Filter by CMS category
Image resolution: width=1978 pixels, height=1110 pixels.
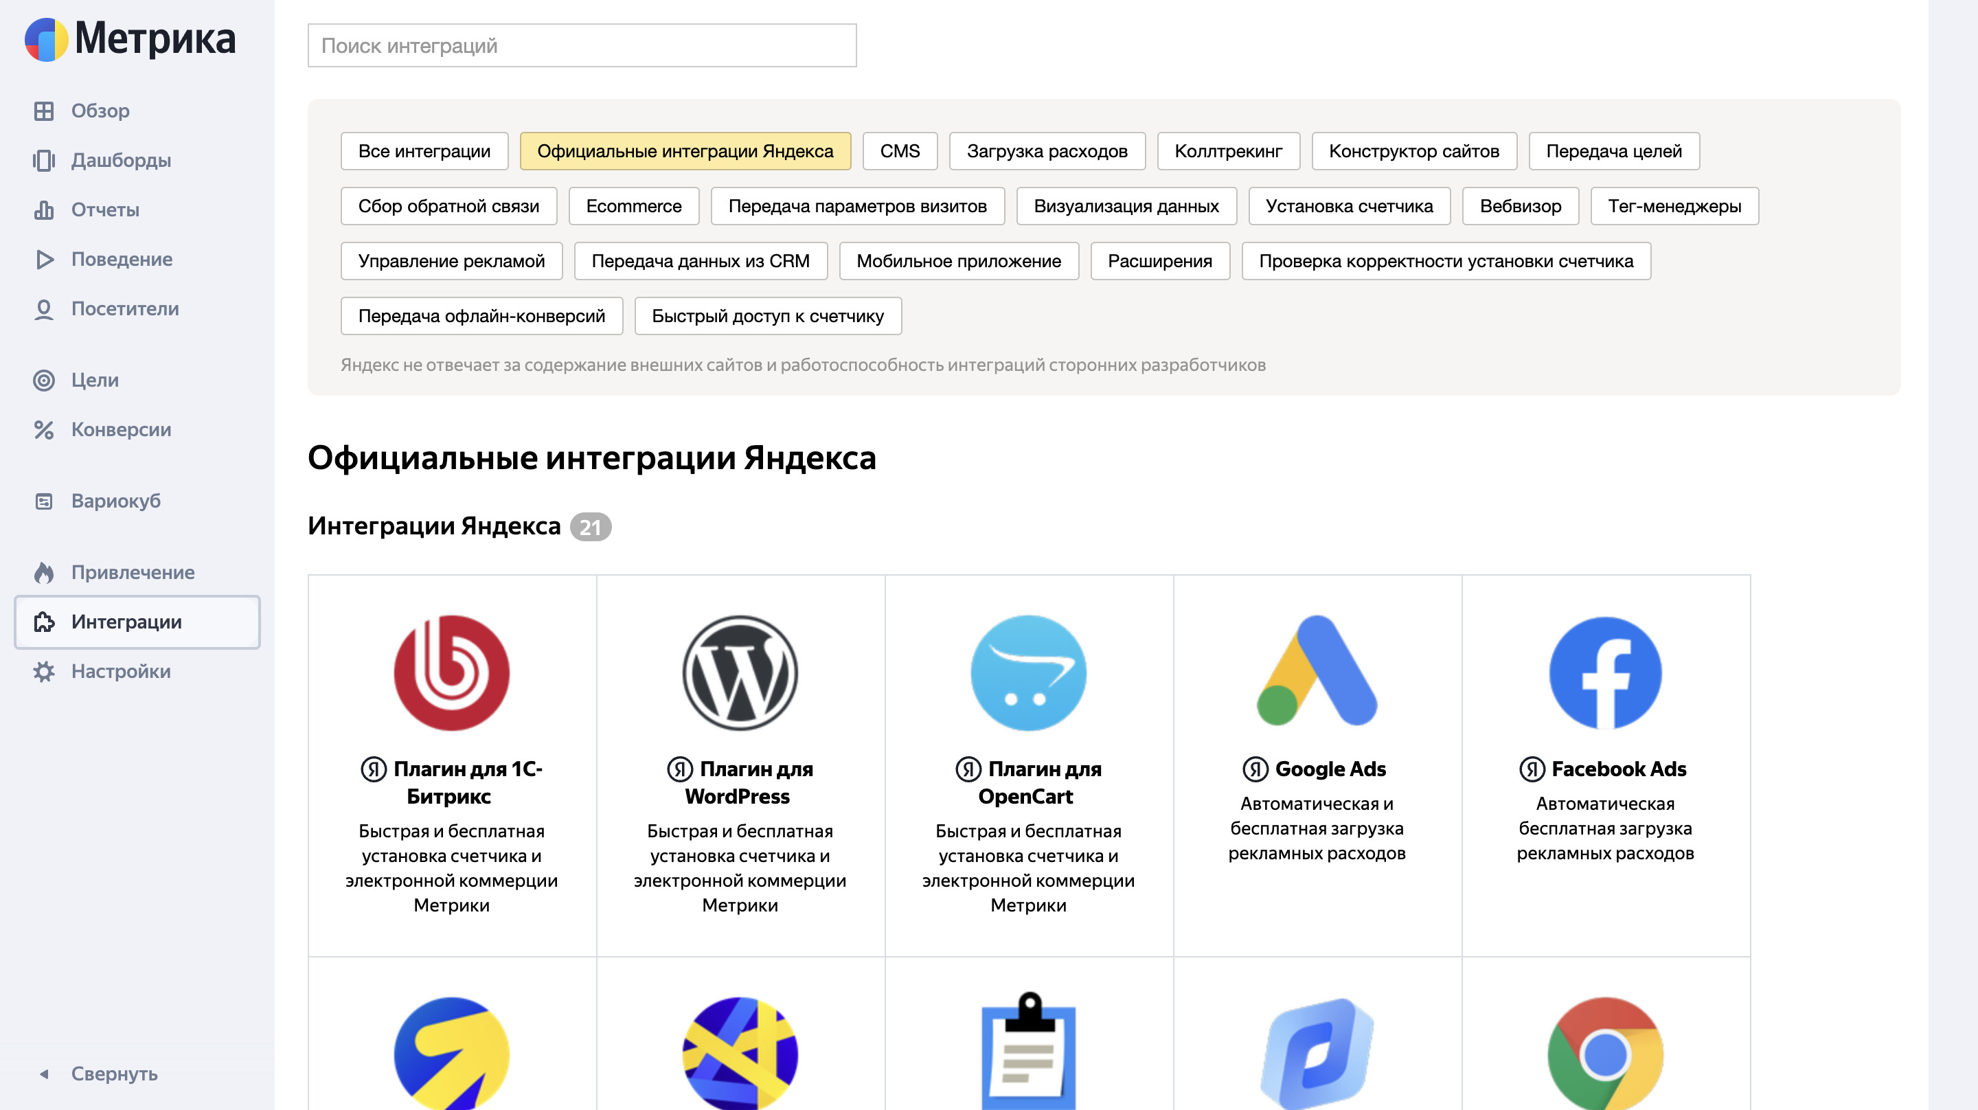click(x=899, y=151)
